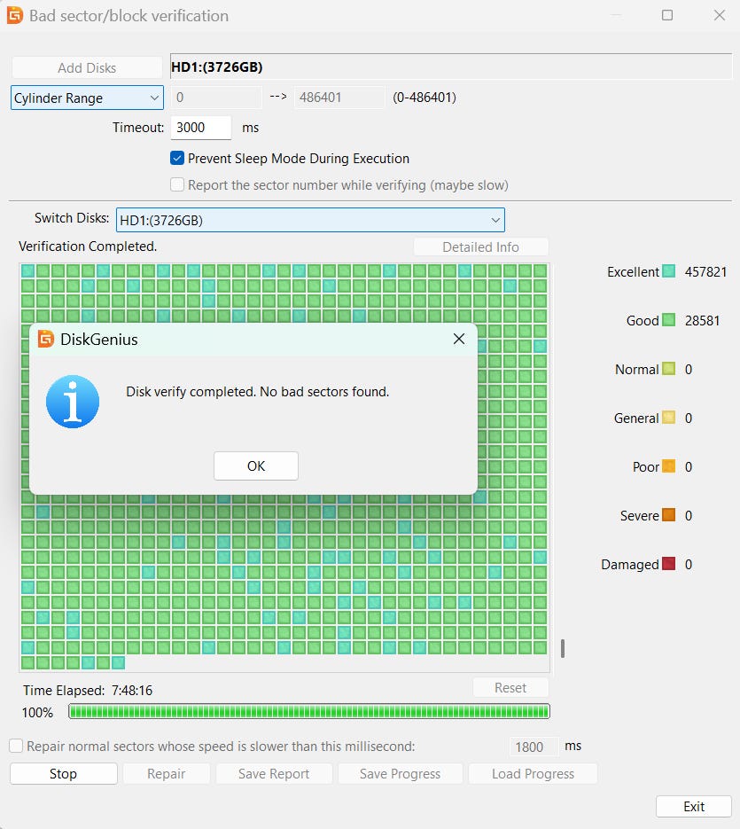This screenshot has height=829, width=740.
Task: Click the Good count 28581
Action: pos(702,320)
